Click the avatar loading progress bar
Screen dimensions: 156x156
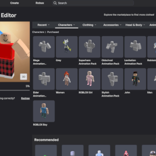(x=15, y=90)
